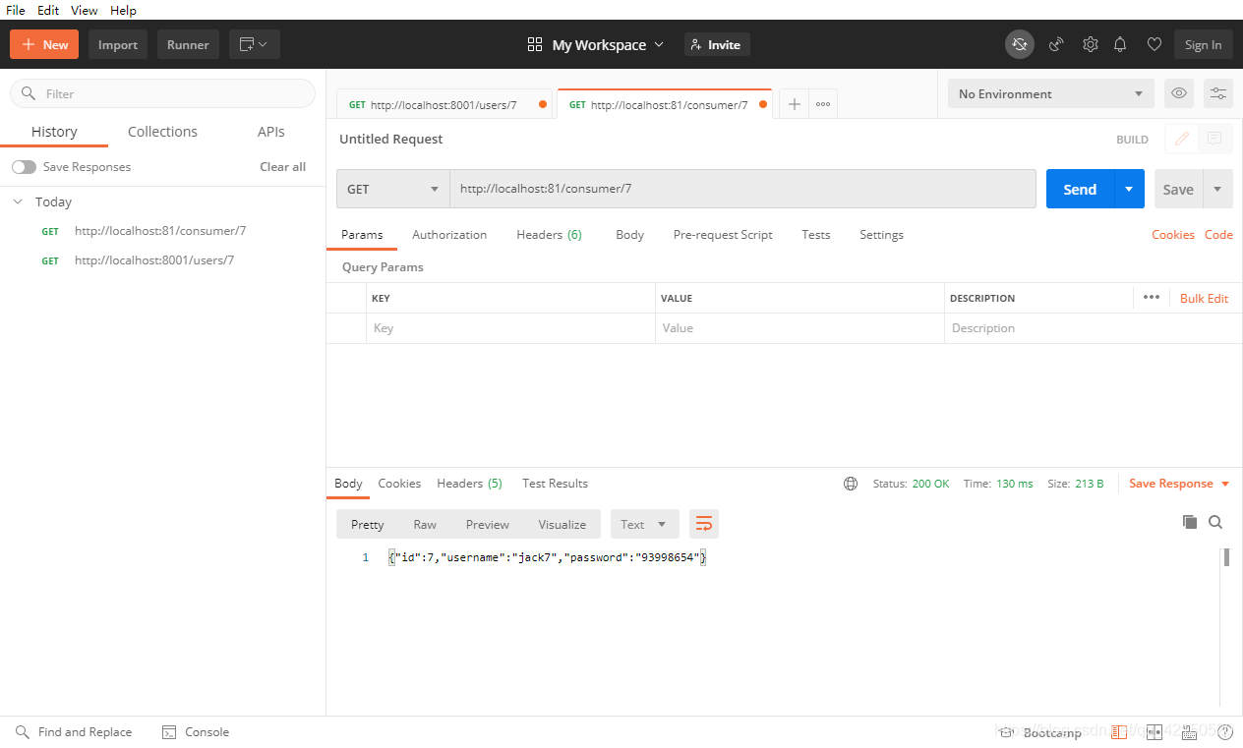Select the History sidebar tab

(54, 132)
